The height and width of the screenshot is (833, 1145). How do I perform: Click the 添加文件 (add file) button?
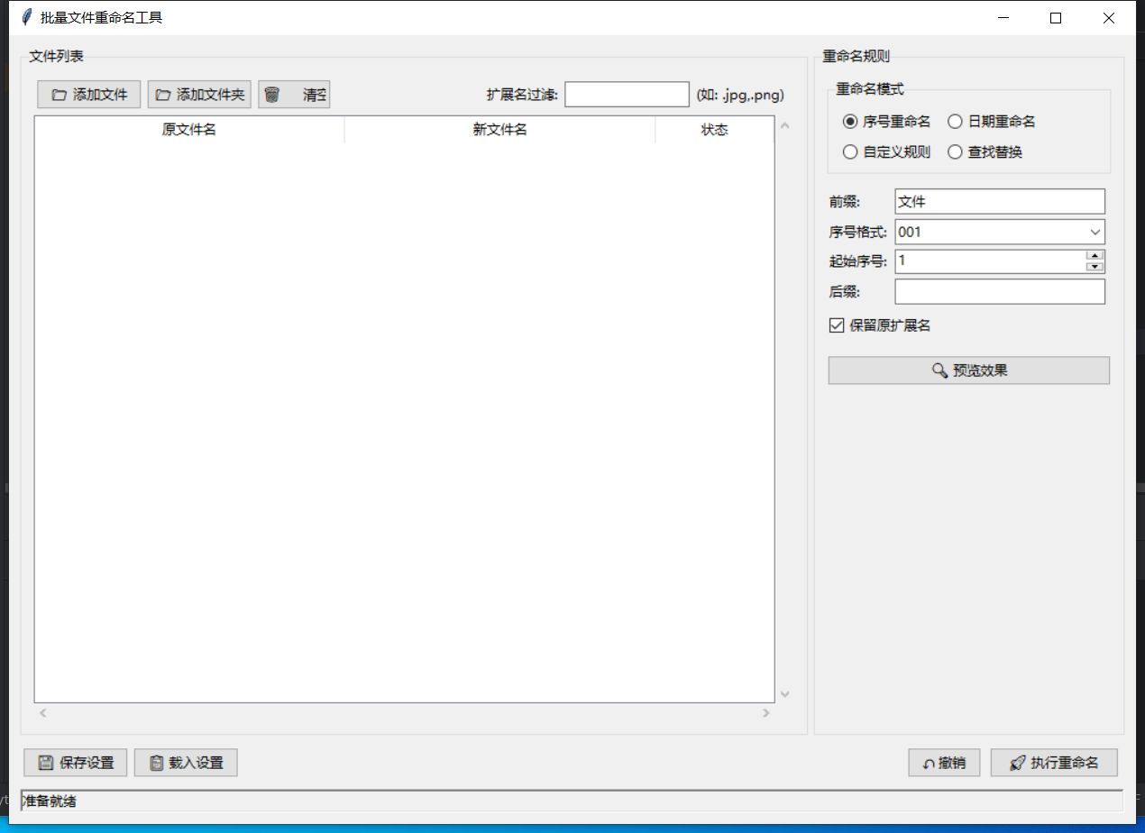coord(89,95)
